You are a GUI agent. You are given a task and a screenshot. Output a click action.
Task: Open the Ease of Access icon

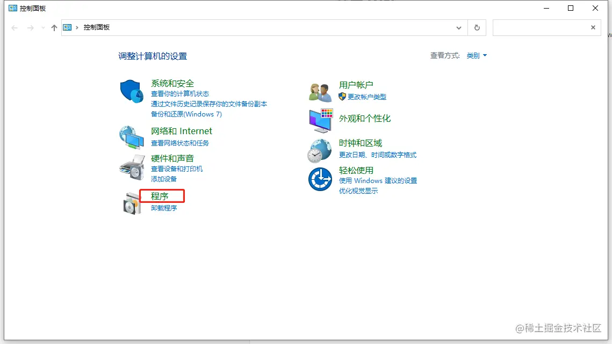320,179
